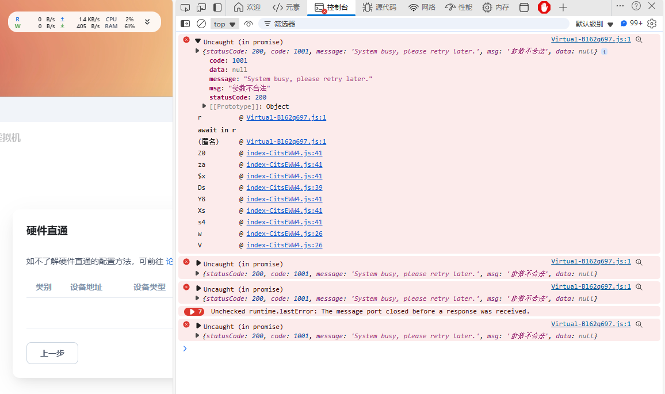Click the 上一步 previous step button
Viewport: 665px width, 394px height.
(52, 353)
